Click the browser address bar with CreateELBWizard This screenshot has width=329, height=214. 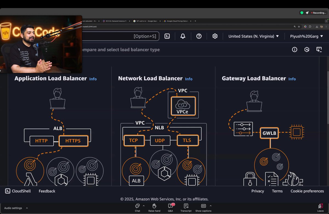click(186, 27)
